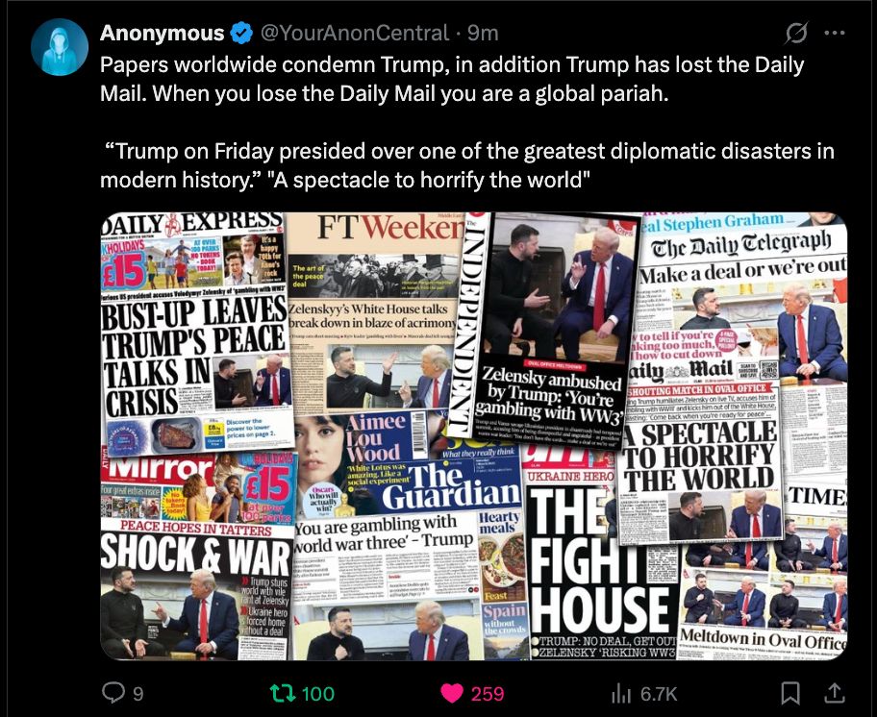This screenshot has width=877, height=717.
Task: Open the three-dot more options menu
Action: point(835,33)
